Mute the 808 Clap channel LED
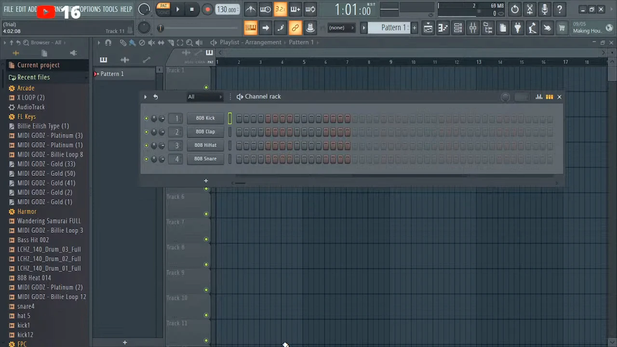Image resolution: width=617 pixels, height=347 pixels. point(146,132)
